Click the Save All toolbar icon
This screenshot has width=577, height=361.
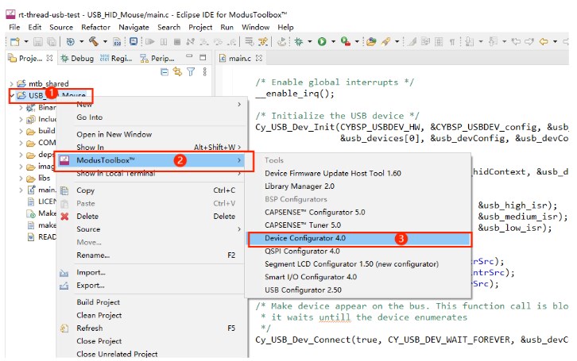52,41
